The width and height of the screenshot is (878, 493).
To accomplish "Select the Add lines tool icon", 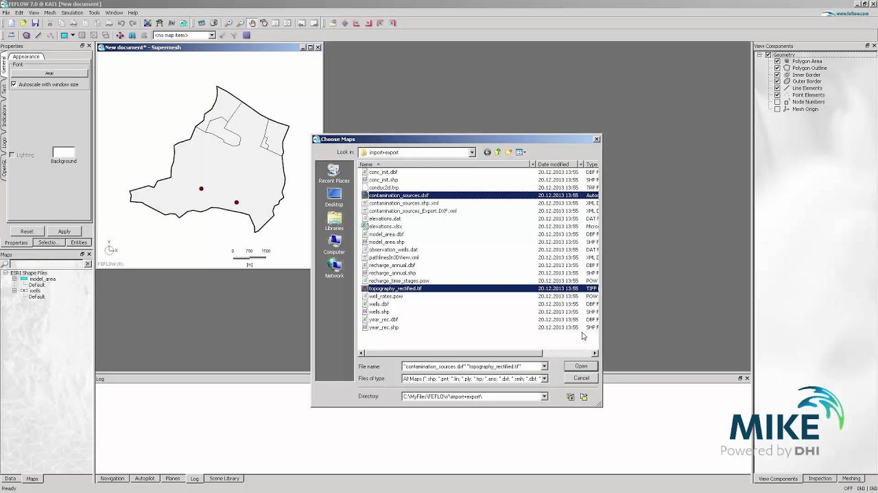I will click(x=38, y=36).
